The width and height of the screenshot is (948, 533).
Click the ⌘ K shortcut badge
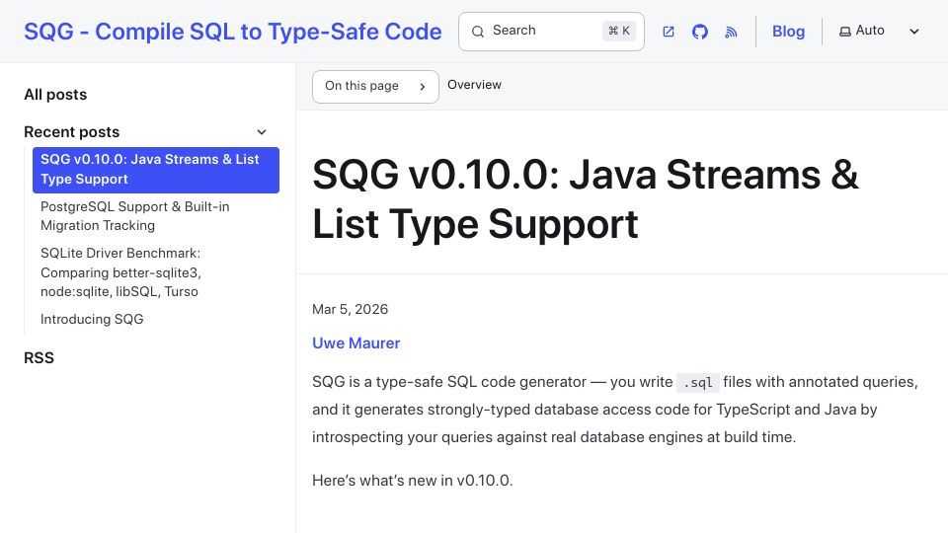pyautogui.click(x=618, y=31)
